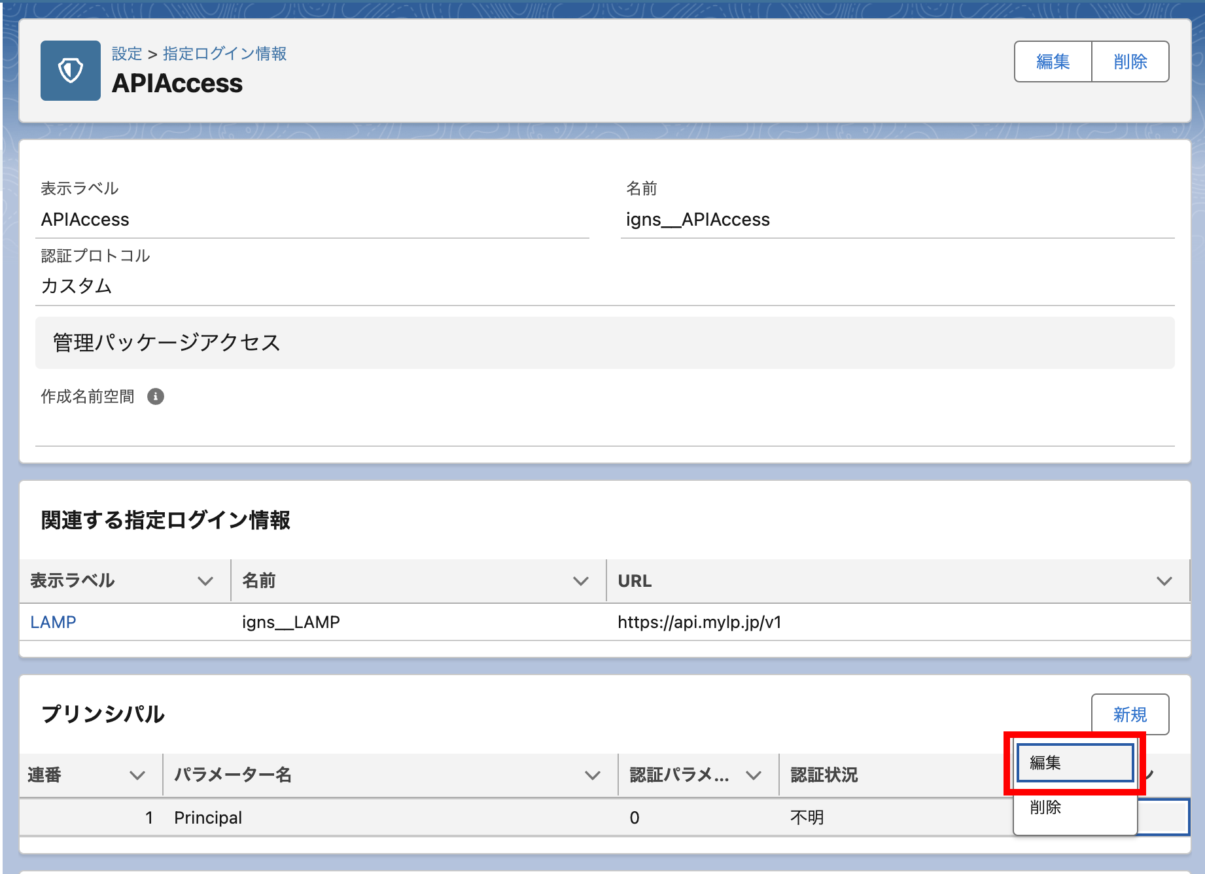Click the 管理パッケージアクセス section header

pyautogui.click(x=167, y=343)
